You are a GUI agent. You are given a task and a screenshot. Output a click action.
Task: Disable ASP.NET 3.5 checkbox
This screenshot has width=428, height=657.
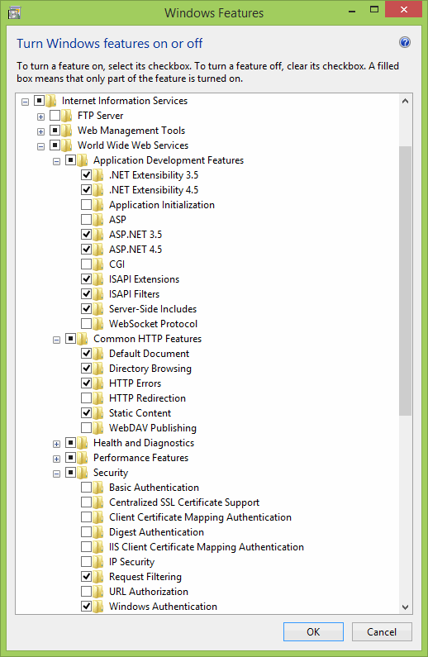[86, 234]
